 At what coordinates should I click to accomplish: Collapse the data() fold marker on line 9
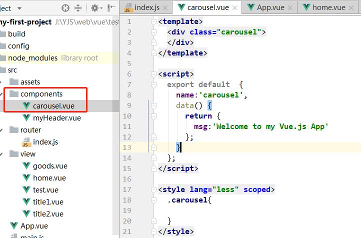click(153, 105)
